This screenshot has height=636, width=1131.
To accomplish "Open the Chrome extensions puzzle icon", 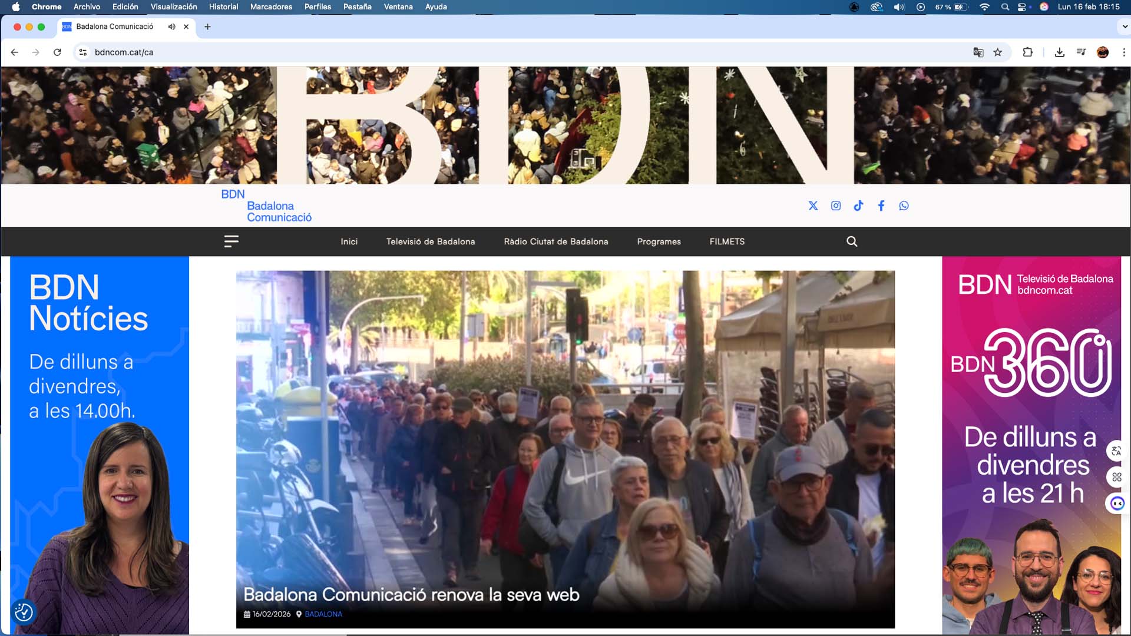I will (1028, 52).
